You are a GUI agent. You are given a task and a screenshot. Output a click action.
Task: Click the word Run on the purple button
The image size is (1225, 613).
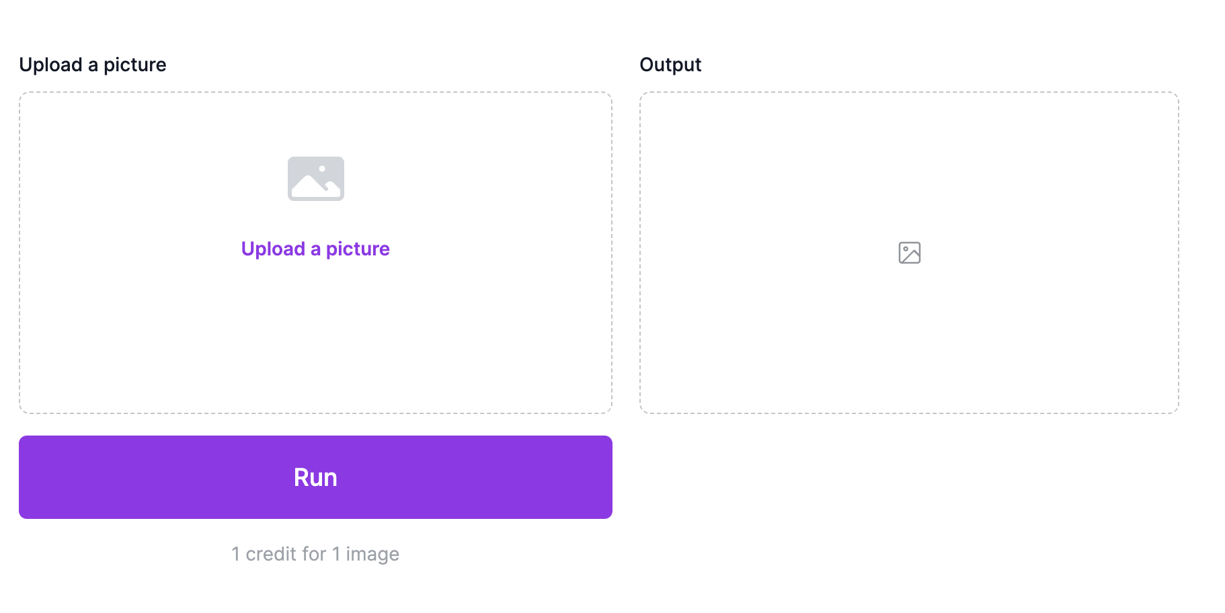315,477
